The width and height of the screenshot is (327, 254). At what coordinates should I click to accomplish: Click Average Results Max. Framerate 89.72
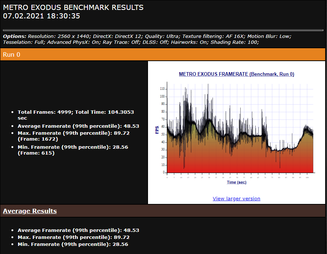pos(73,237)
